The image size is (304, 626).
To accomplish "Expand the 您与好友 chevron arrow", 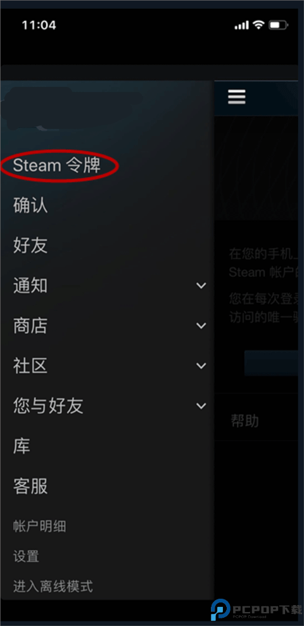I will coord(201,406).
